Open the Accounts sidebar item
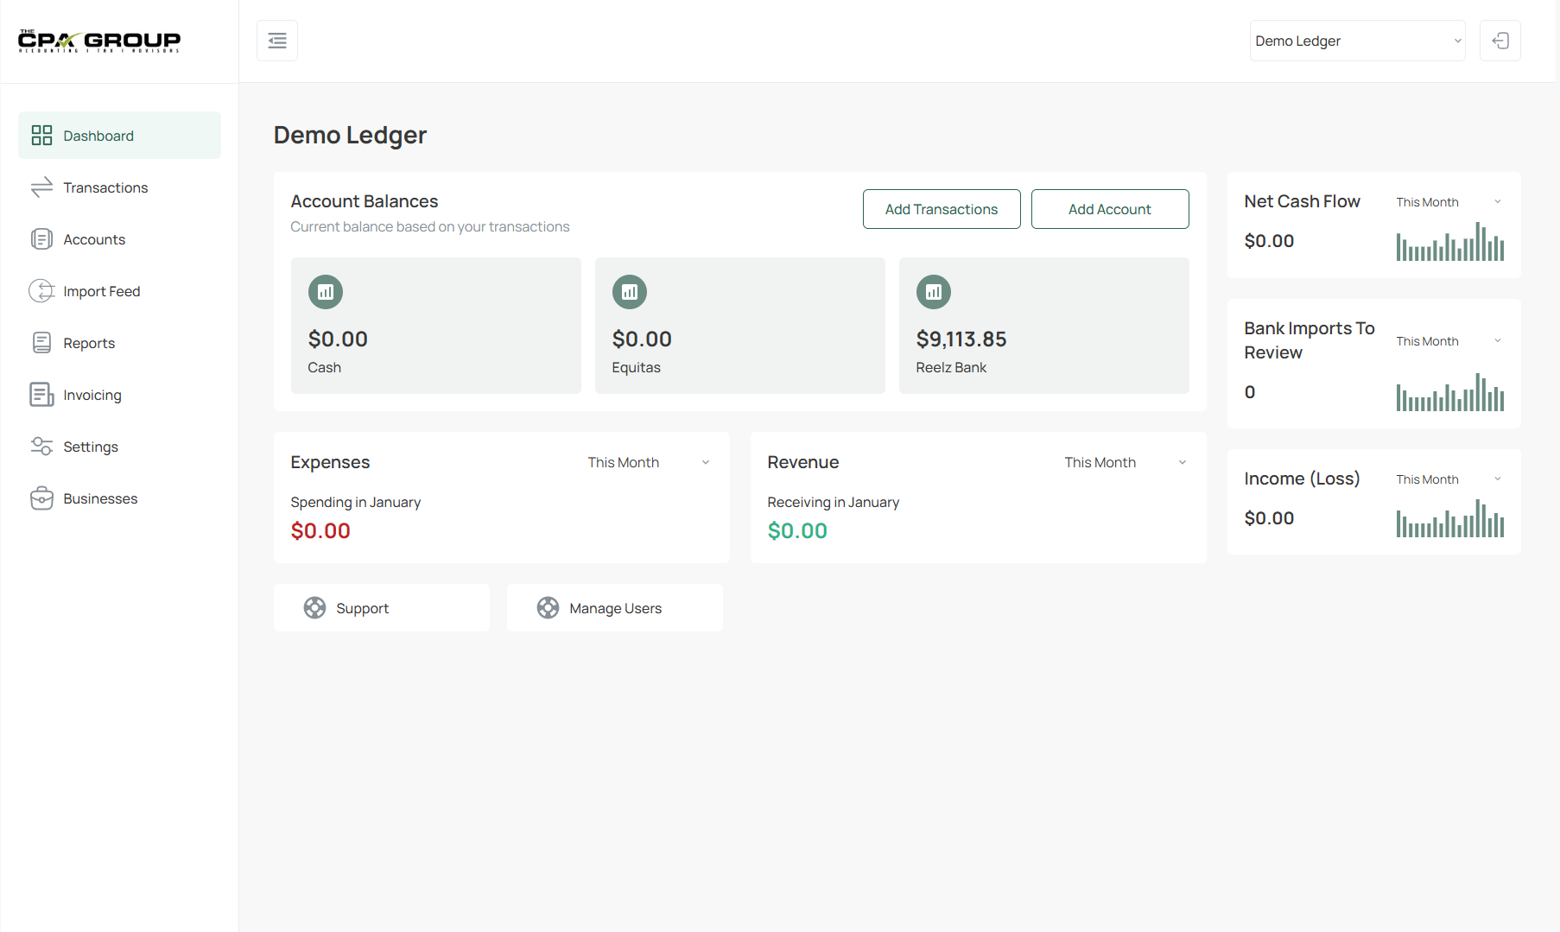This screenshot has width=1560, height=932. (94, 239)
